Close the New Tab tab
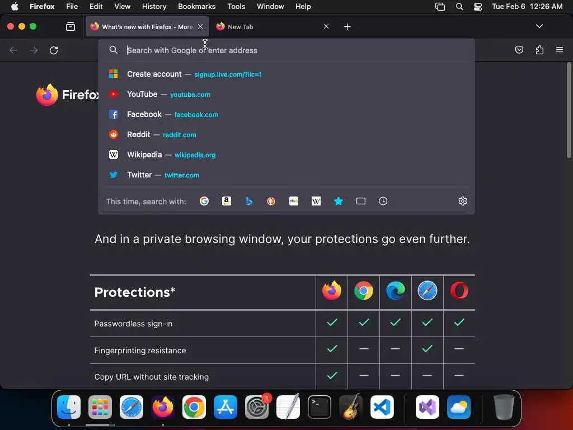 (x=326, y=26)
